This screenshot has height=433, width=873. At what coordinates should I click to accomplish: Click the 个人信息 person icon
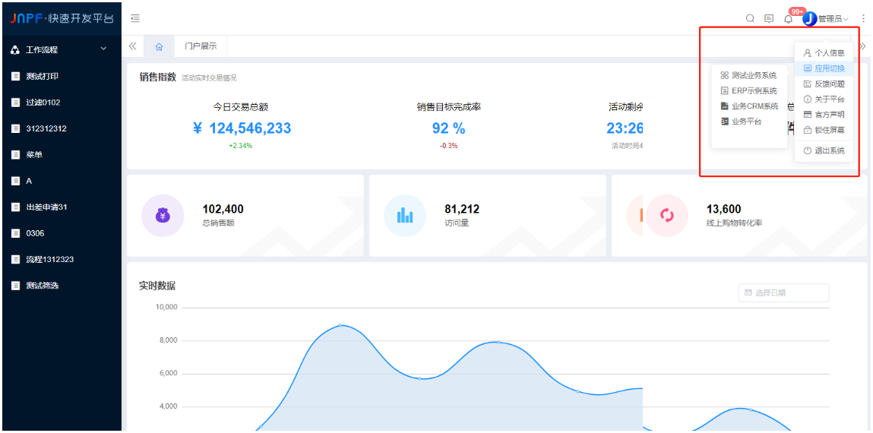tap(808, 53)
